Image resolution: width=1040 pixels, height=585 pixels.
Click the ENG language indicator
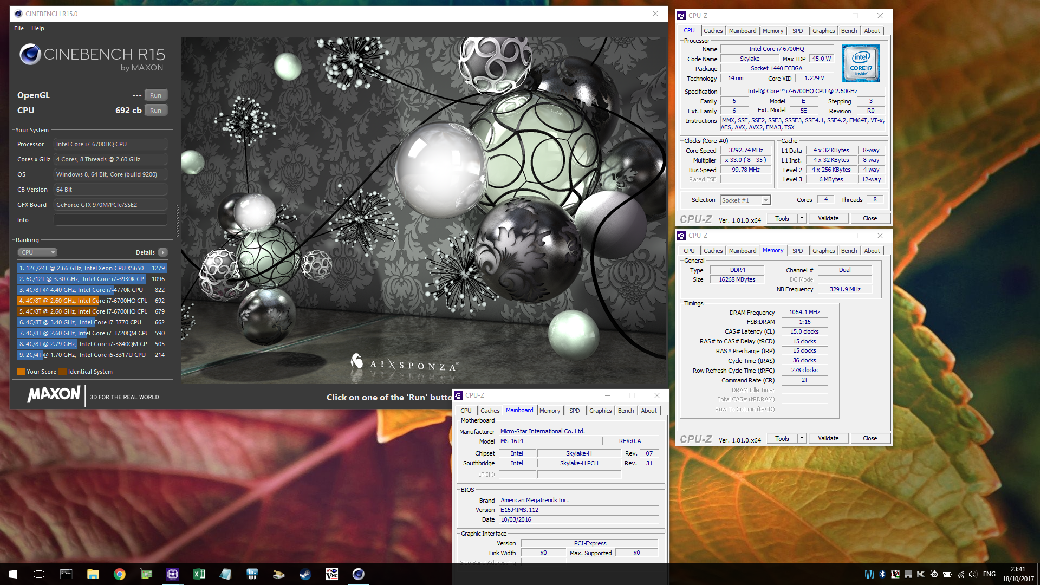pos(989,574)
